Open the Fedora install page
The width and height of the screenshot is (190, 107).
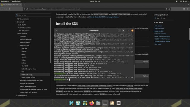coord(23,63)
